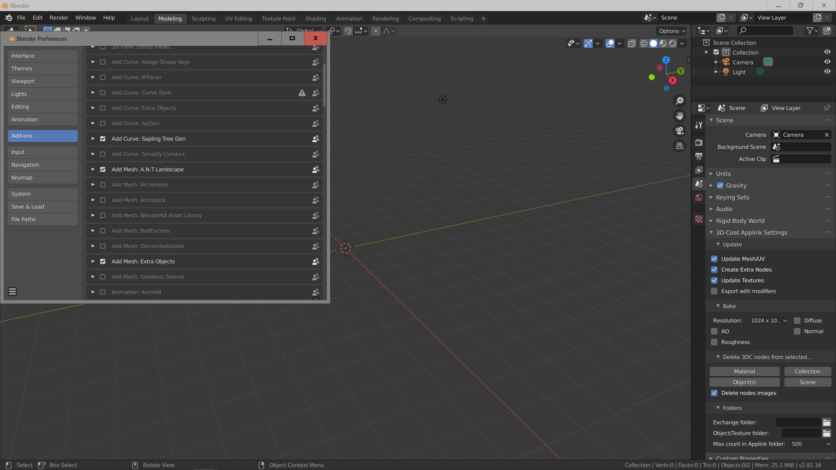The height and width of the screenshot is (470, 836).
Task: Open the Keymap preferences section
Action: pyautogui.click(x=42, y=178)
